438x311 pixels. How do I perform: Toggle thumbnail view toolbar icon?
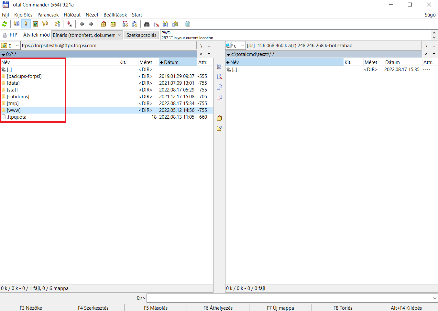[36, 24]
